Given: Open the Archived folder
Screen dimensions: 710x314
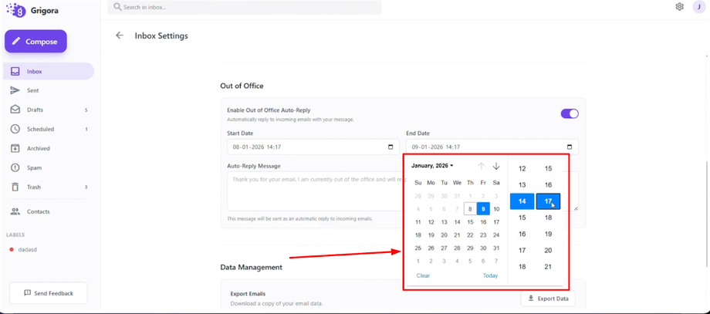Looking at the screenshot, I should pyautogui.click(x=49, y=148).
